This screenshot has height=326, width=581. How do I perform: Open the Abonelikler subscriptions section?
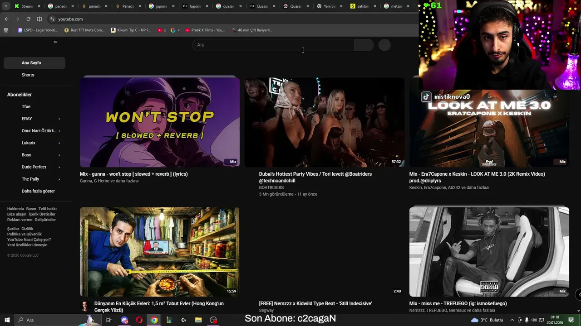[20, 95]
